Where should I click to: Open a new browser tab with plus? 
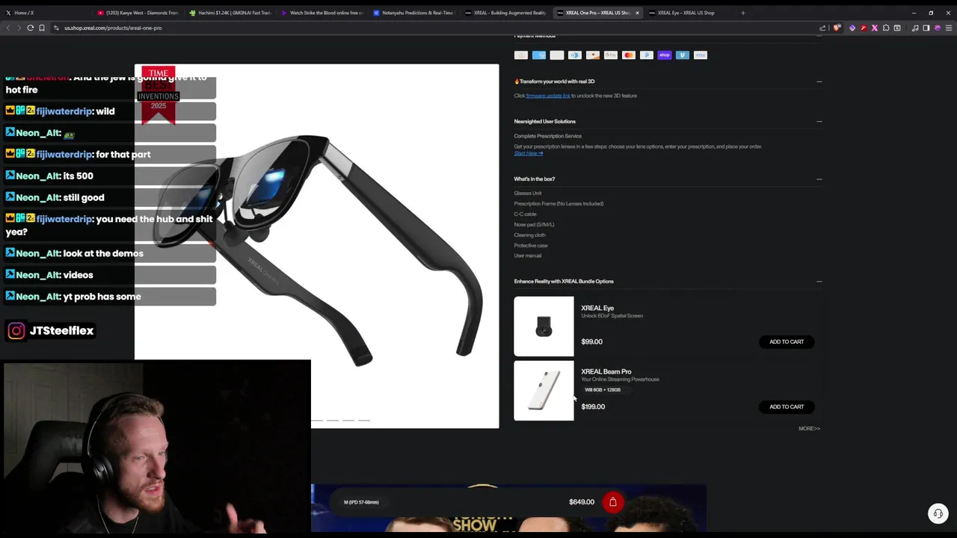pyautogui.click(x=742, y=13)
